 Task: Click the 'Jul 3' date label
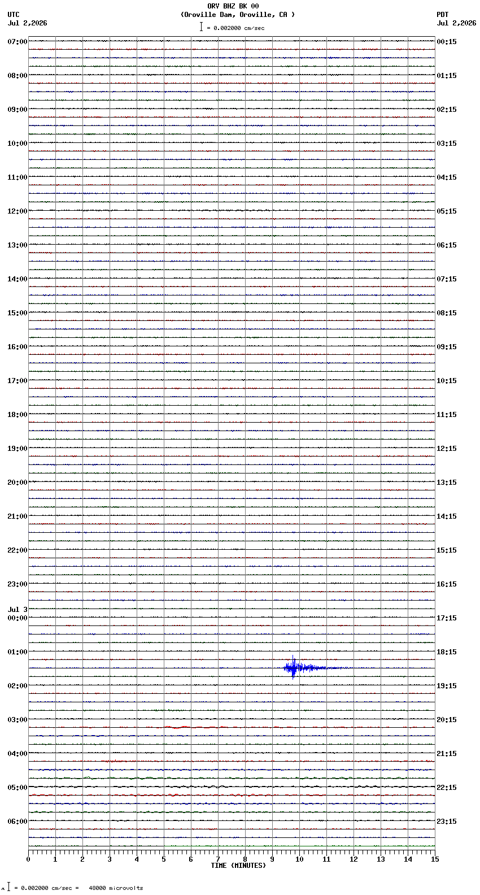coord(18,610)
